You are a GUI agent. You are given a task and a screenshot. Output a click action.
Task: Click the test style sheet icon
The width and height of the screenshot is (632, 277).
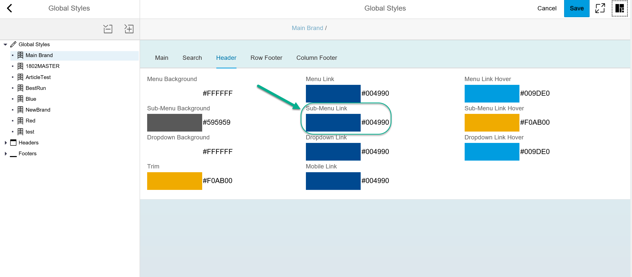(x=20, y=132)
